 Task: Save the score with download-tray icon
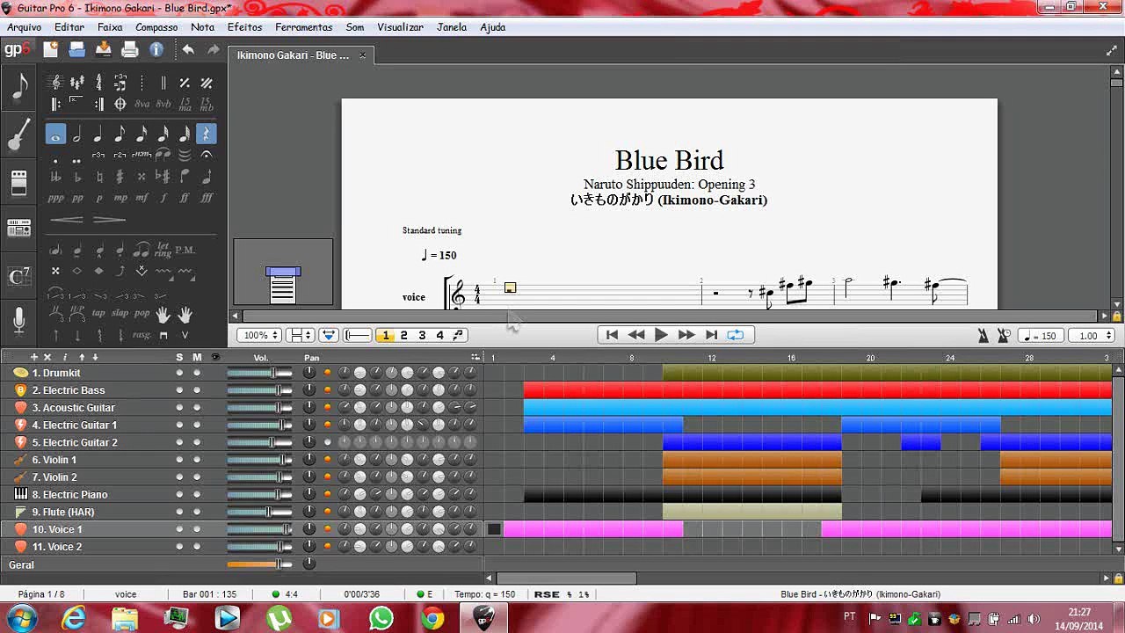click(x=104, y=49)
